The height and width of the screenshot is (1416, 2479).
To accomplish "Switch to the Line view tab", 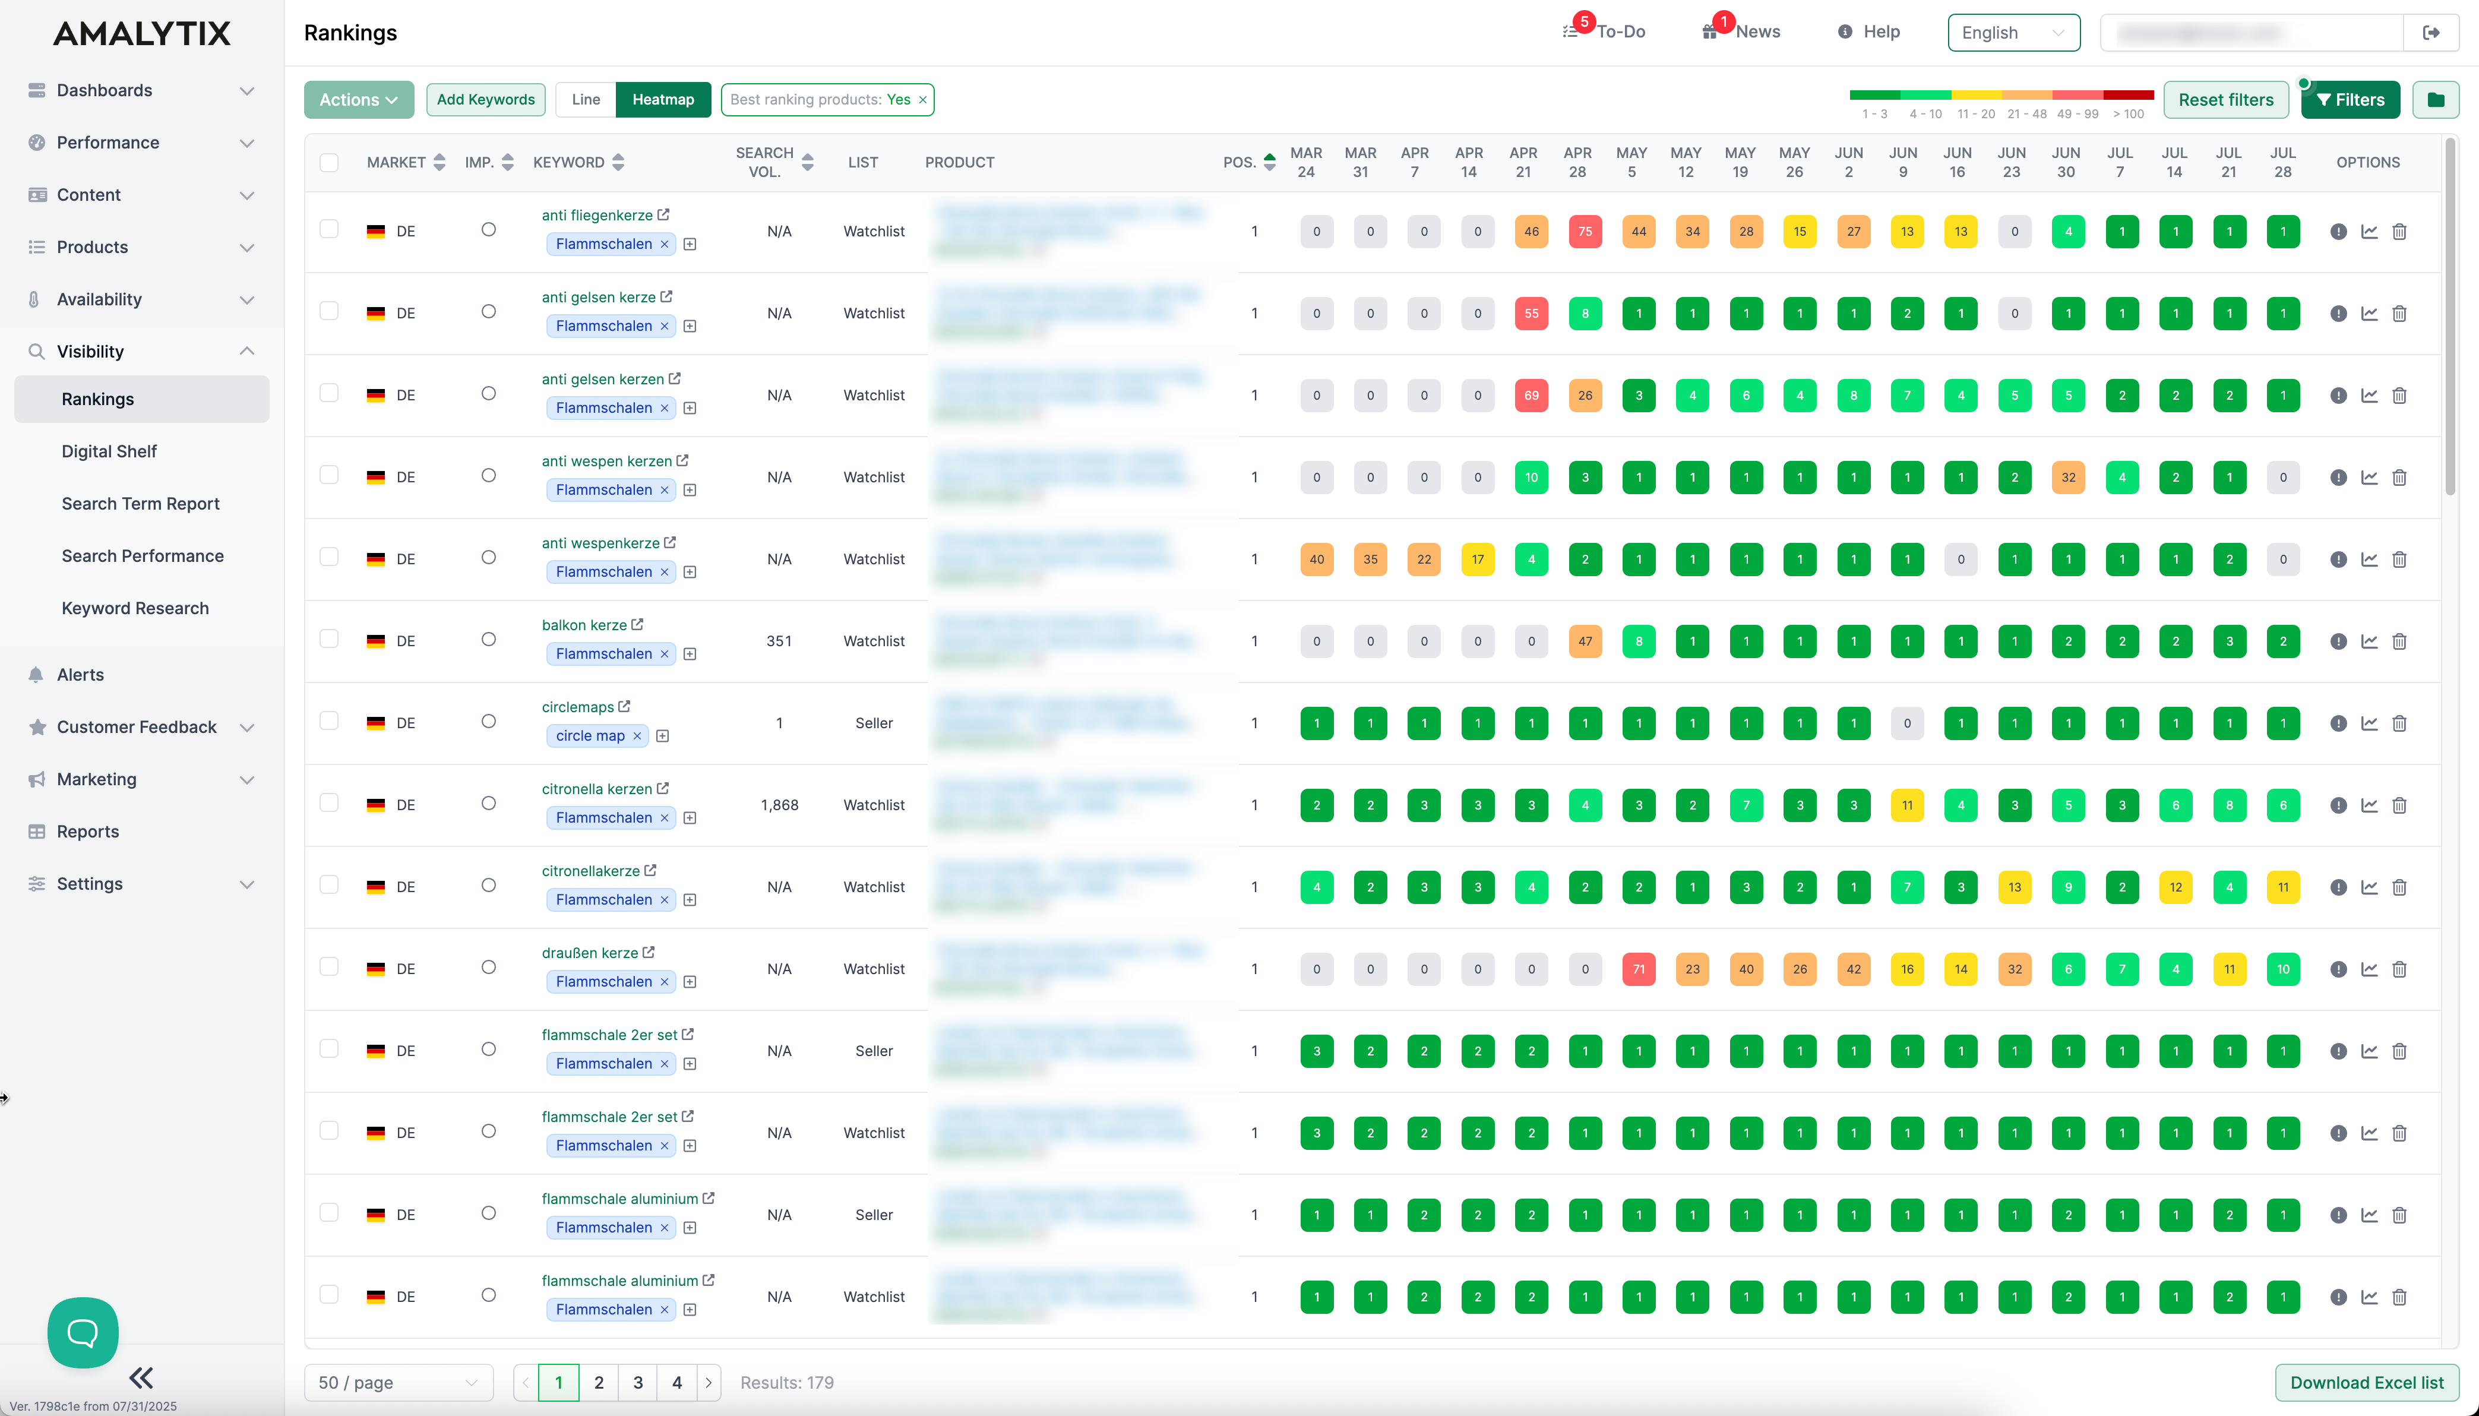I will point(584,99).
